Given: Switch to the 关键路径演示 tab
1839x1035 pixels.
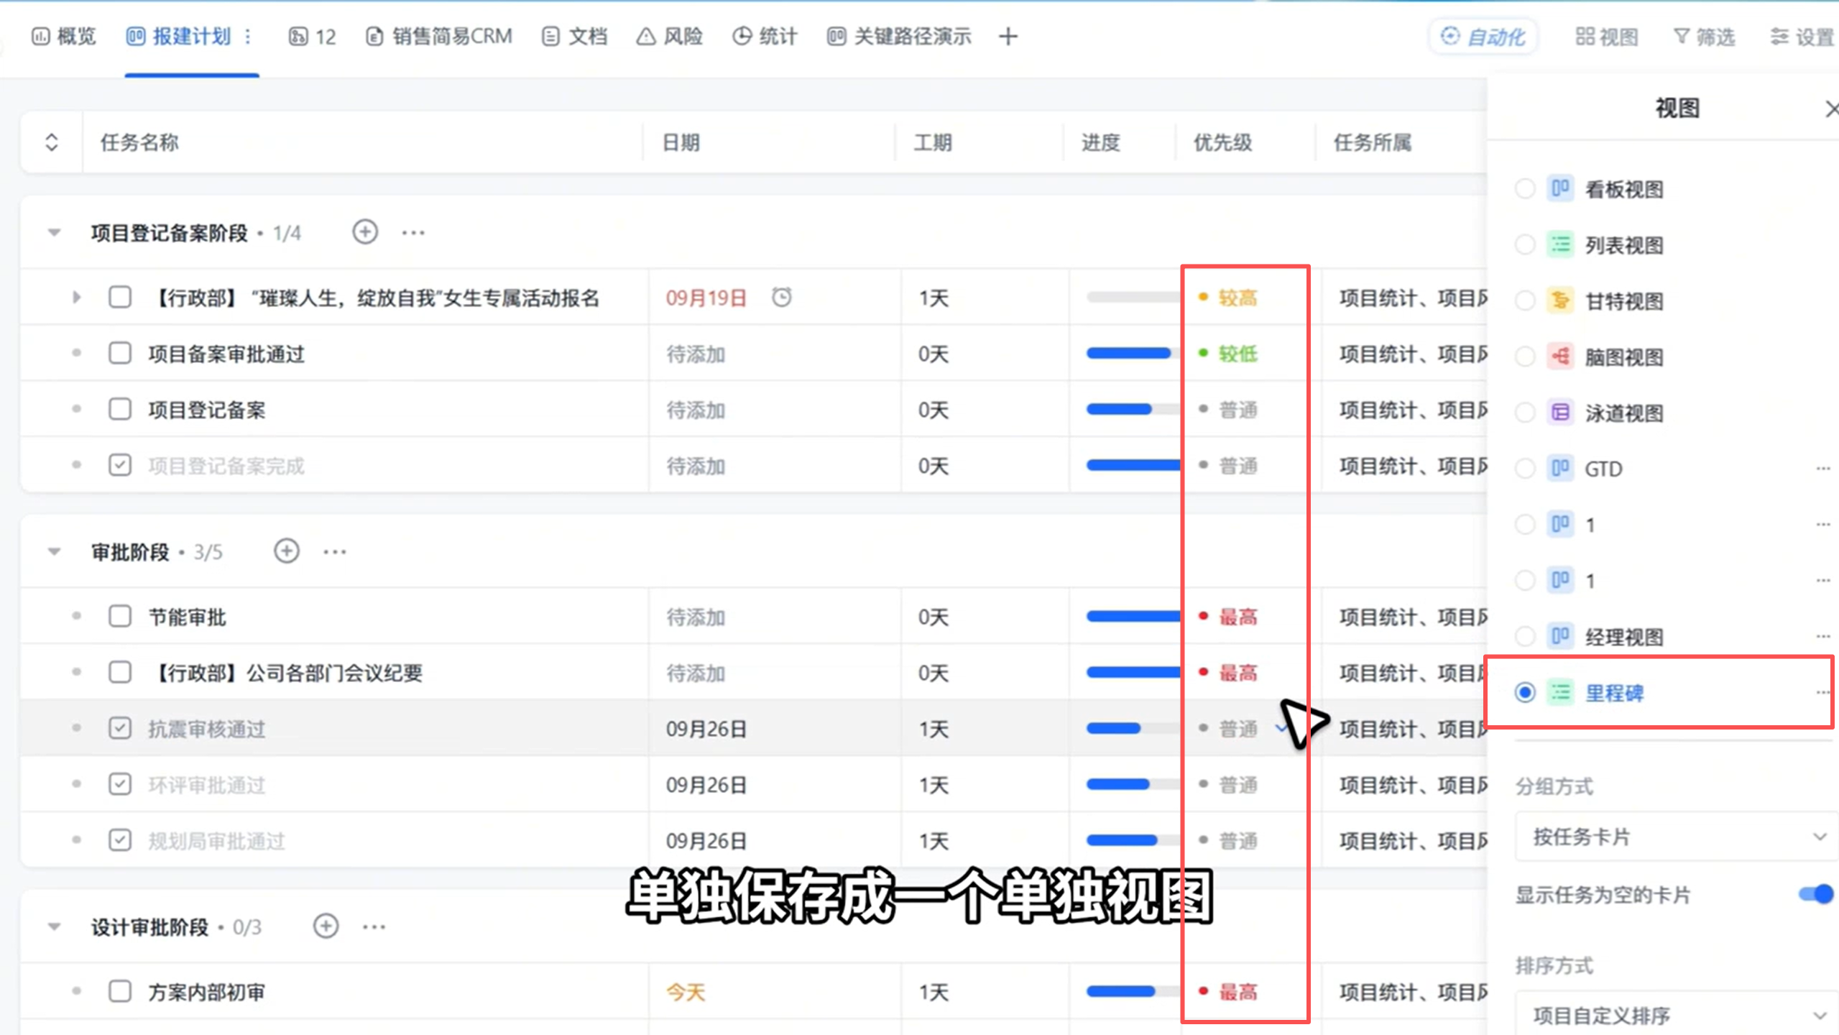Looking at the screenshot, I should click(899, 37).
